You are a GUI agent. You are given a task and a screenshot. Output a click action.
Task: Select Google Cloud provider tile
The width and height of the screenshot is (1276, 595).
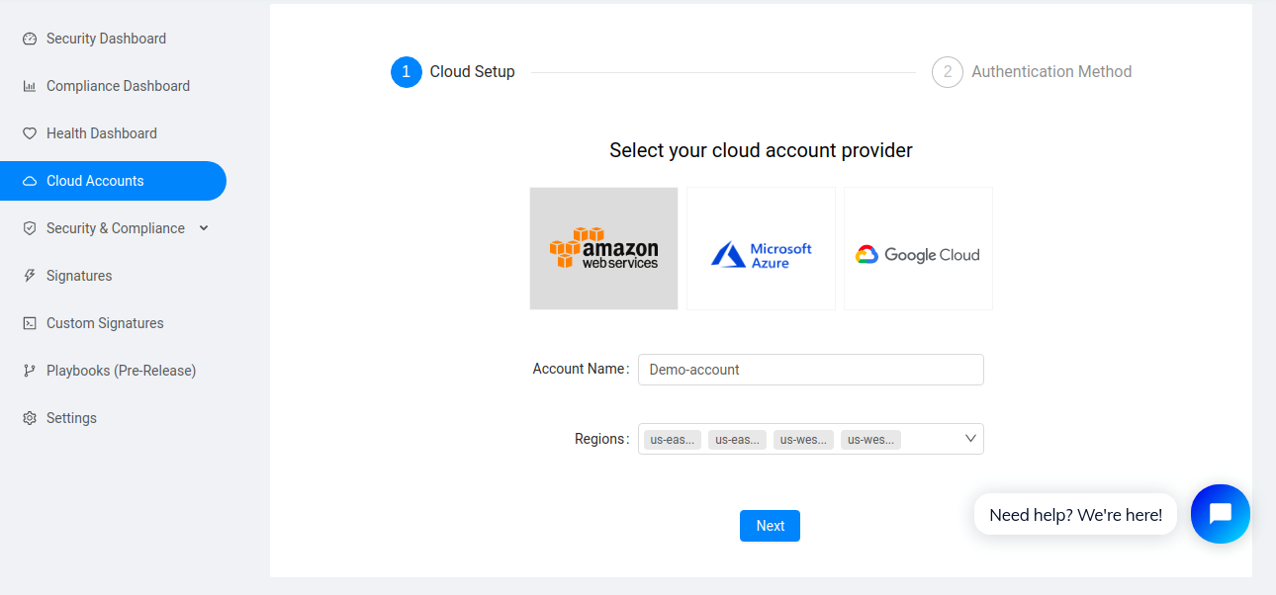point(918,248)
